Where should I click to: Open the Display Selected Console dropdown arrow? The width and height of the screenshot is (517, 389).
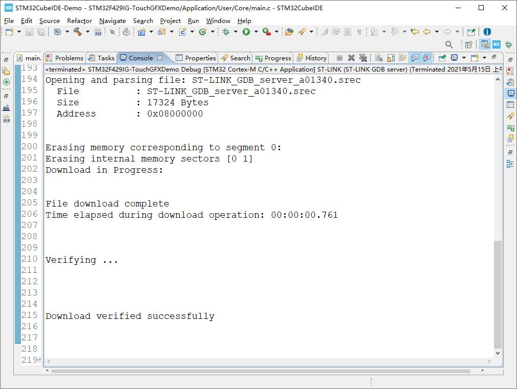point(464,58)
